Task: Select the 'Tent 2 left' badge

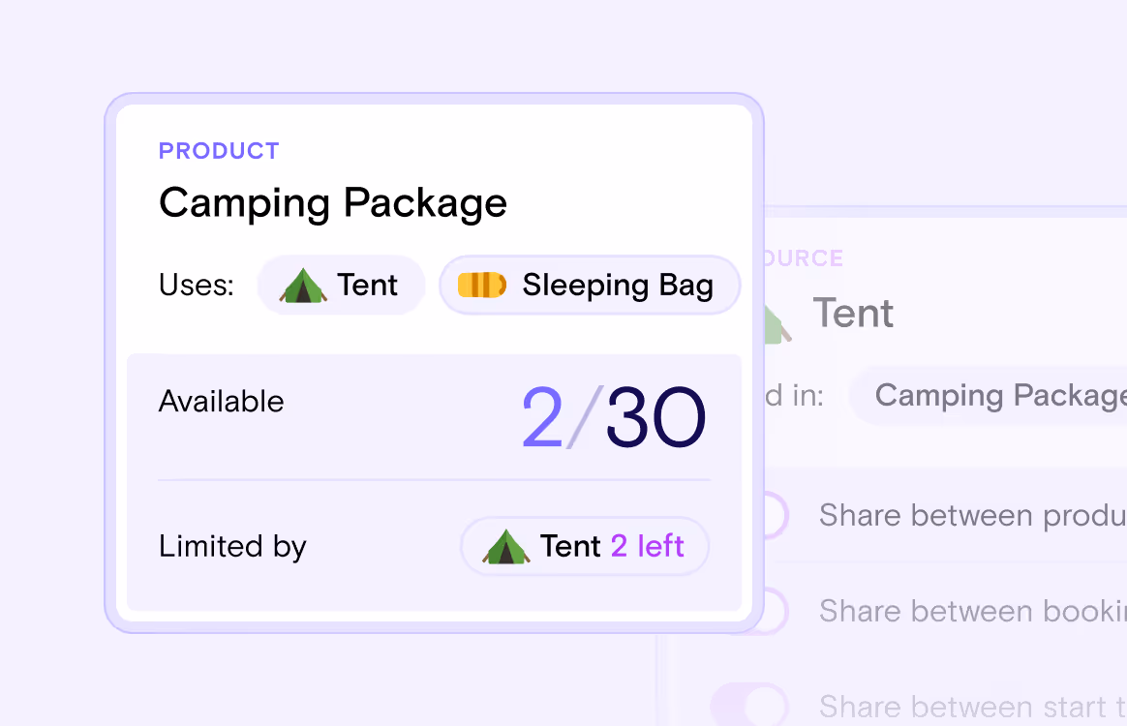Action: click(x=585, y=546)
